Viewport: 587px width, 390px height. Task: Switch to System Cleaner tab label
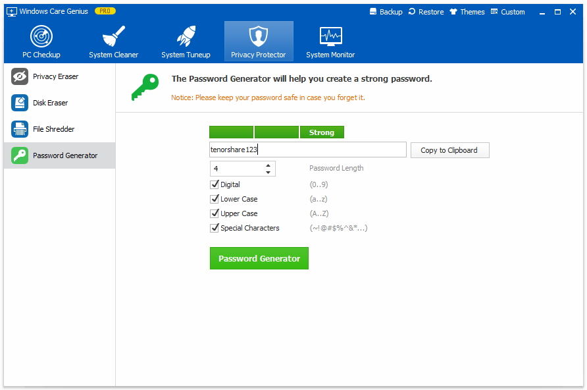pos(113,55)
